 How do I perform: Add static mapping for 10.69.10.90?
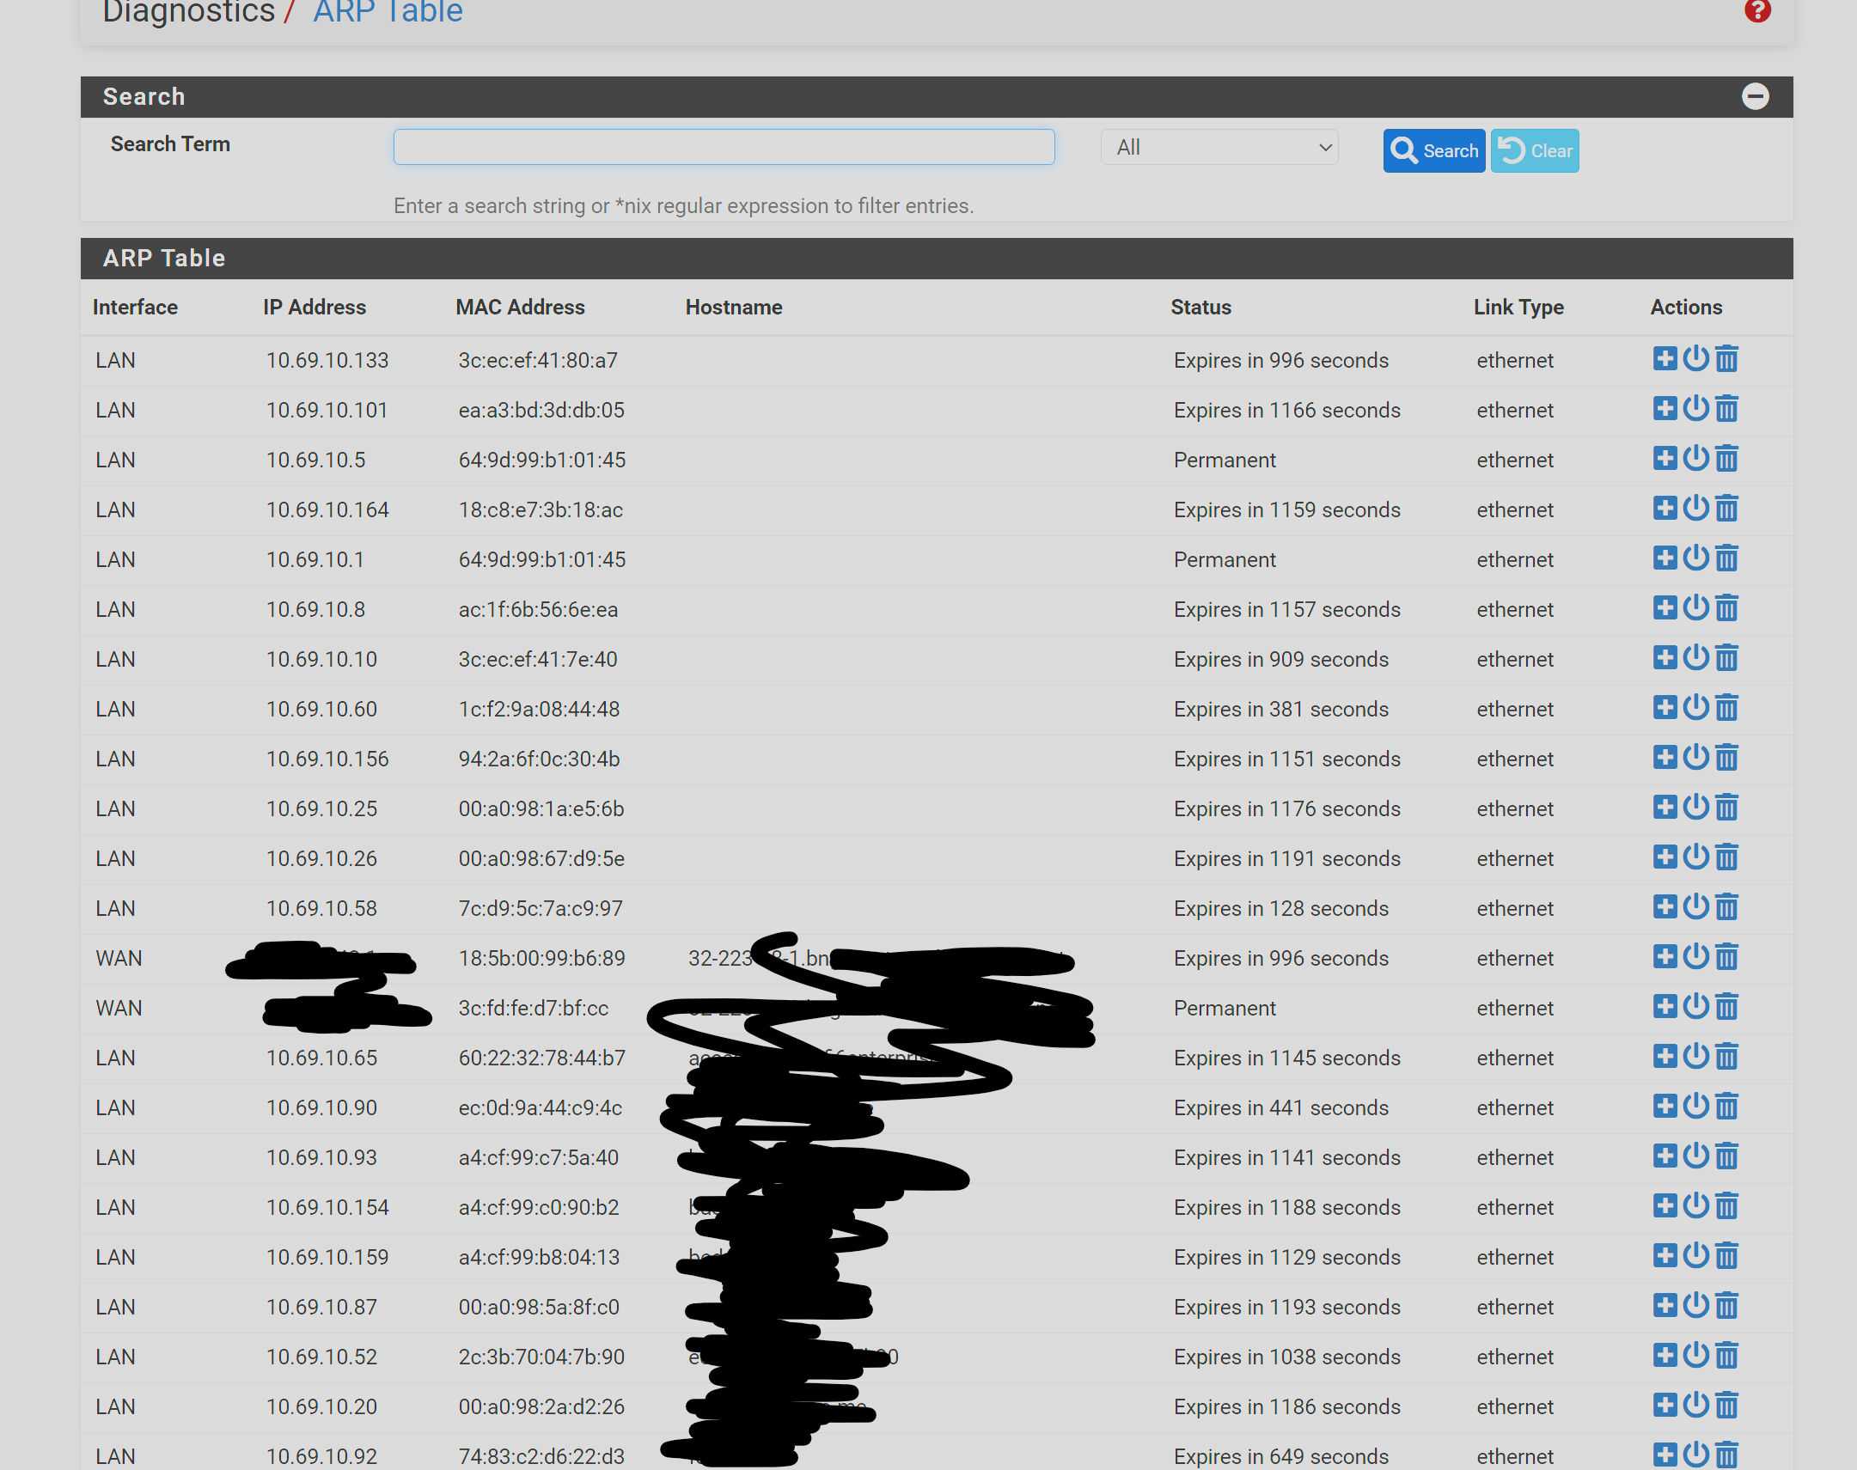(x=1665, y=1106)
